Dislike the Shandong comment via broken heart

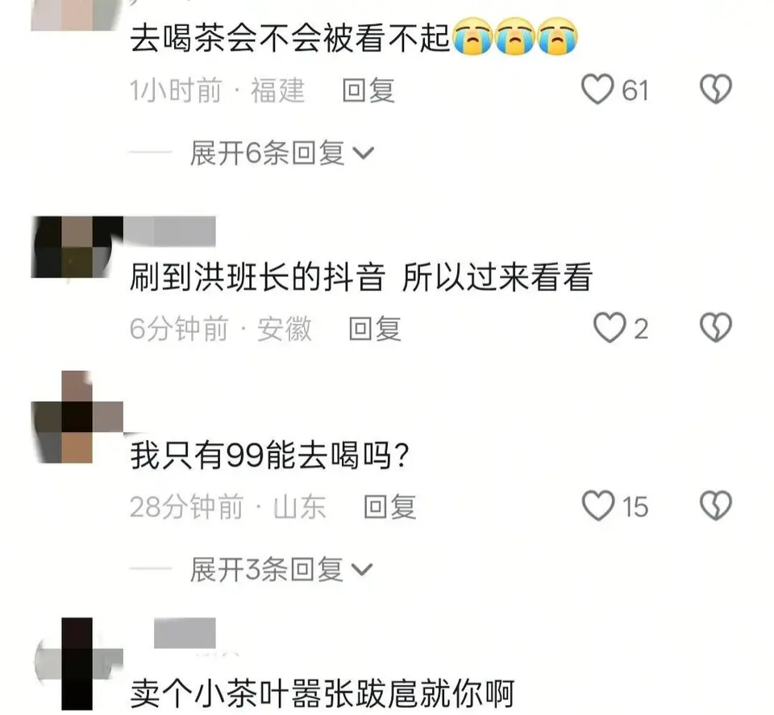[716, 506]
